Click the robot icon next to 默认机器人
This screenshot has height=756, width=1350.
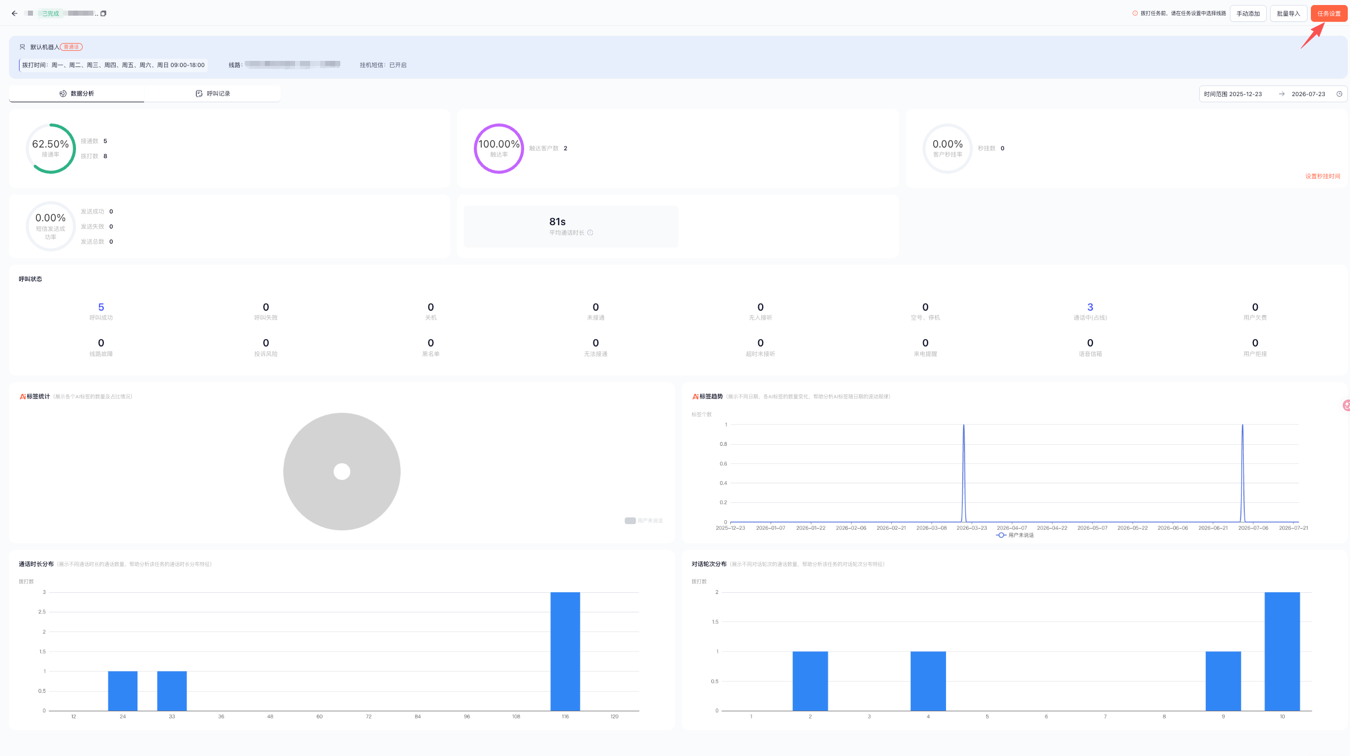pos(22,47)
